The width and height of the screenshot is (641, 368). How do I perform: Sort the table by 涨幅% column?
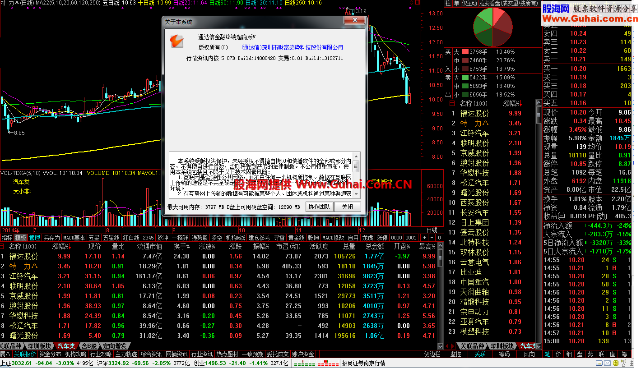point(62,246)
